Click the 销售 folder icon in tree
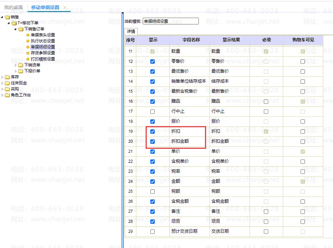 tap(8, 17)
